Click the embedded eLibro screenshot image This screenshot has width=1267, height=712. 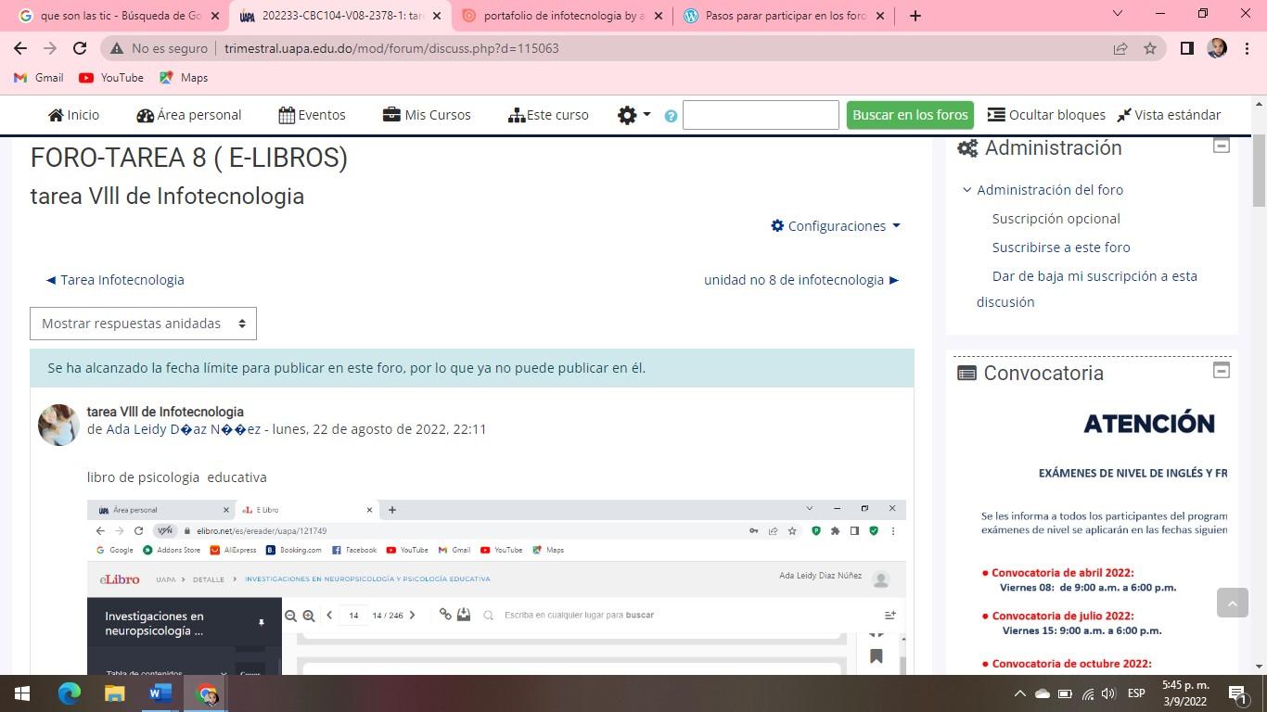[496, 587]
